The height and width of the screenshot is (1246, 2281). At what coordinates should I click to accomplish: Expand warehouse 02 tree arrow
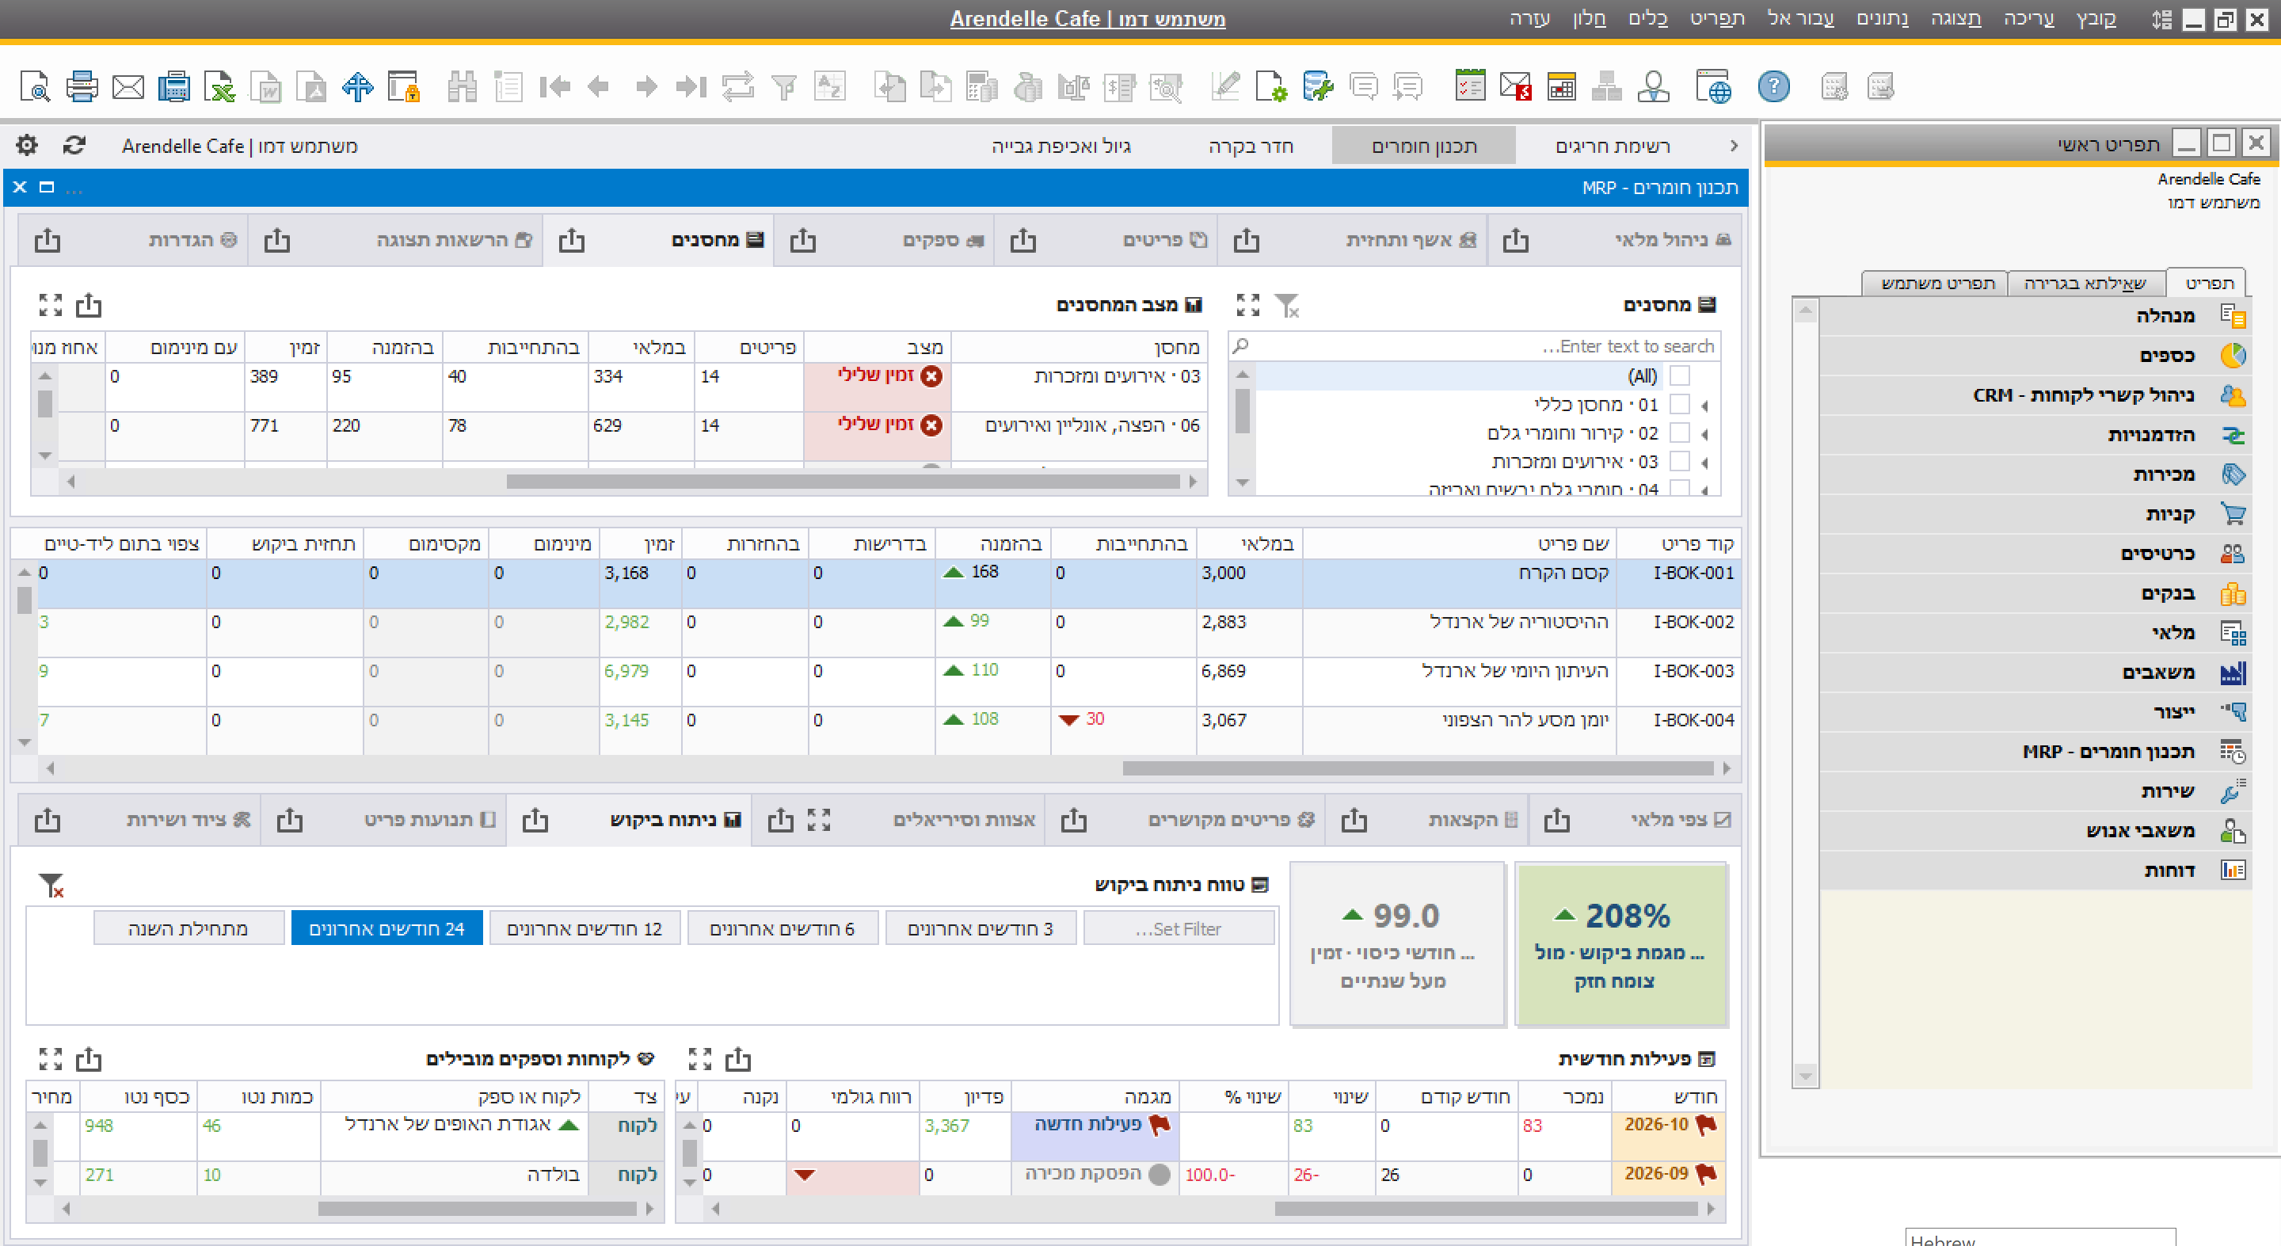pyautogui.click(x=1704, y=434)
